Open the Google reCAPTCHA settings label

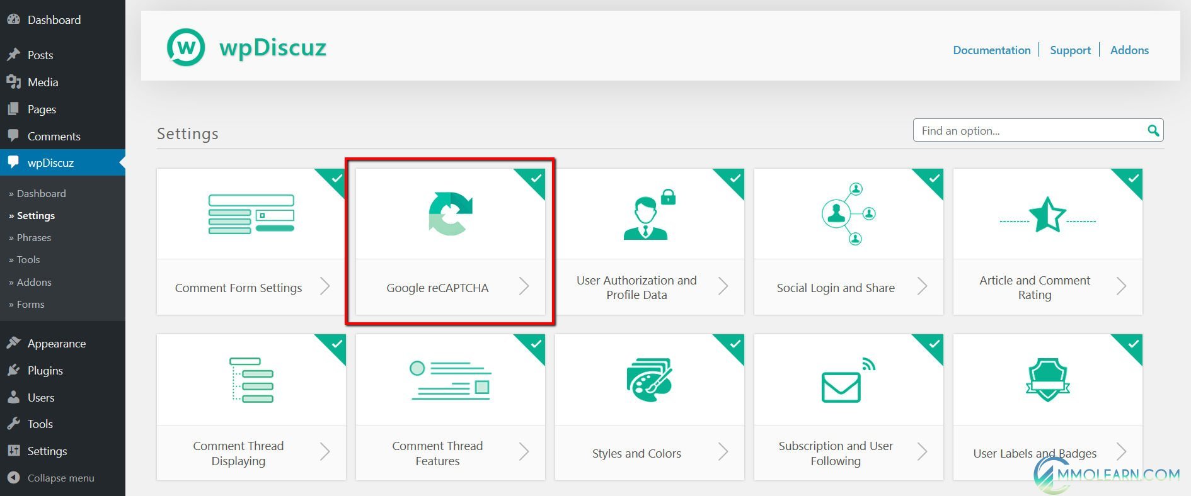click(x=437, y=288)
